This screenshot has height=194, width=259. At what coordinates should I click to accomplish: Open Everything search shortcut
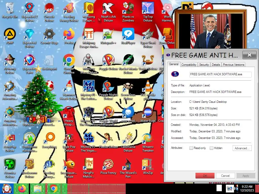[x=49, y=140]
